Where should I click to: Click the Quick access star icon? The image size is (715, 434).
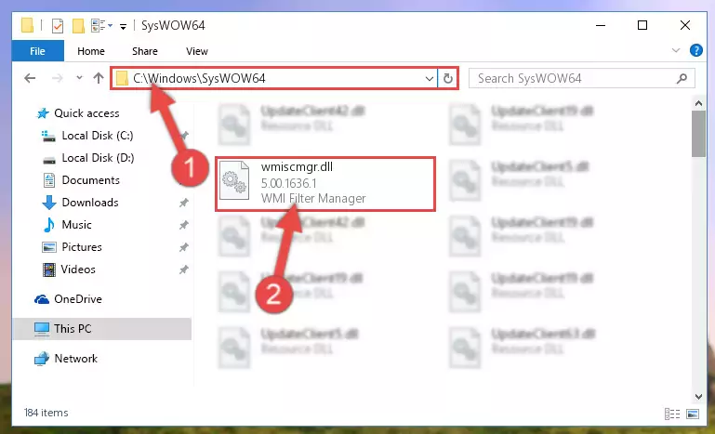tap(43, 113)
